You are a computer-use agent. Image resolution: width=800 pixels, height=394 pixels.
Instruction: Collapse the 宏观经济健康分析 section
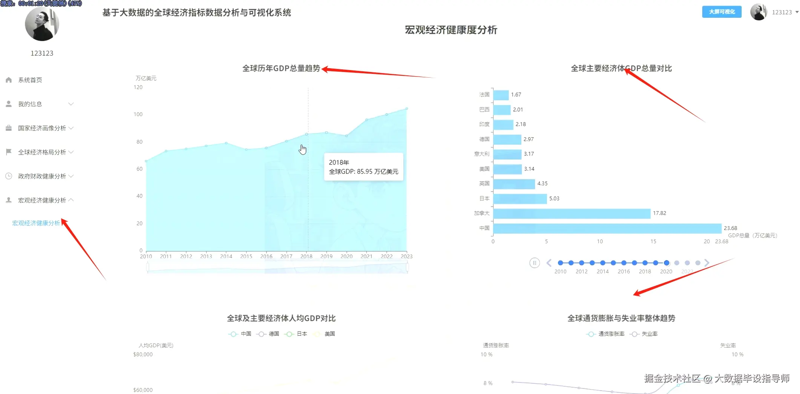point(71,200)
